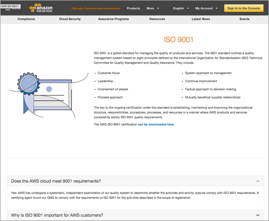Collapse the 'Does the AWS cloud meet 9001' section

(x=258, y=181)
